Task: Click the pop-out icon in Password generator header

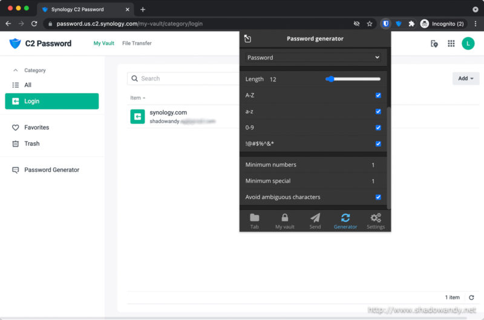Action: (x=247, y=39)
